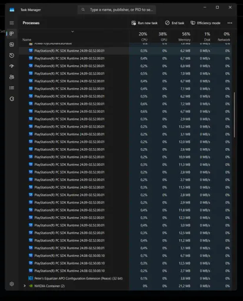The height and width of the screenshot is (301, 243).
Task: Open Task Manager settings gear
Action: pos(12,284)
